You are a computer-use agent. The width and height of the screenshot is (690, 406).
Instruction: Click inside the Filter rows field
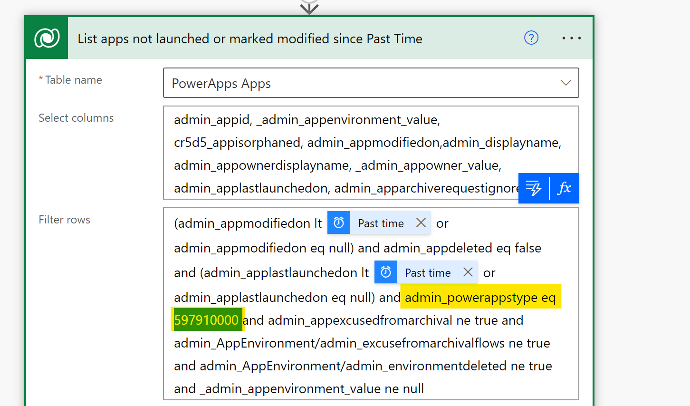click(333, 366)
